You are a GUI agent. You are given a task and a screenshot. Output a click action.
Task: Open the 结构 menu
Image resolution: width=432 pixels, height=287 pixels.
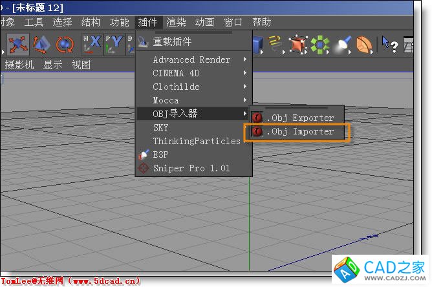[x=91, y=22]
